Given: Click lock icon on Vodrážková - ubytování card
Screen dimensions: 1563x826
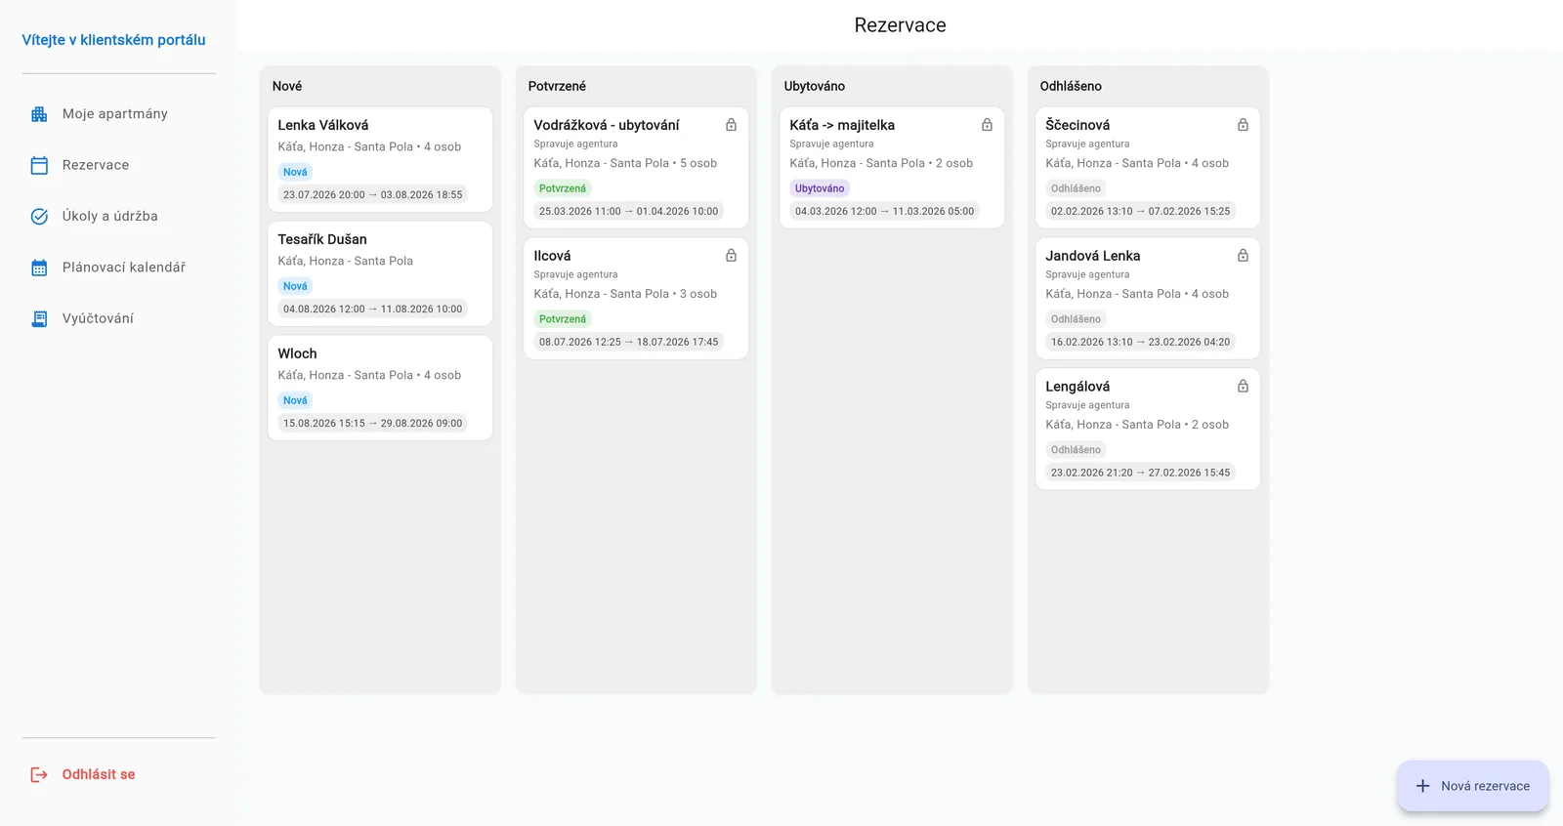Looking at the screenshot, I should click(731, 125).
